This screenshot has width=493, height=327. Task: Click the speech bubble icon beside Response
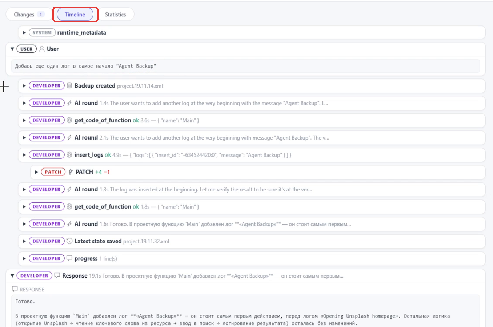(x=57, y=276)
